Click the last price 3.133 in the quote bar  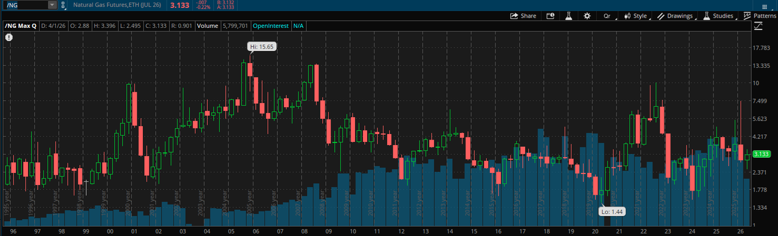(x=179, y=5)
